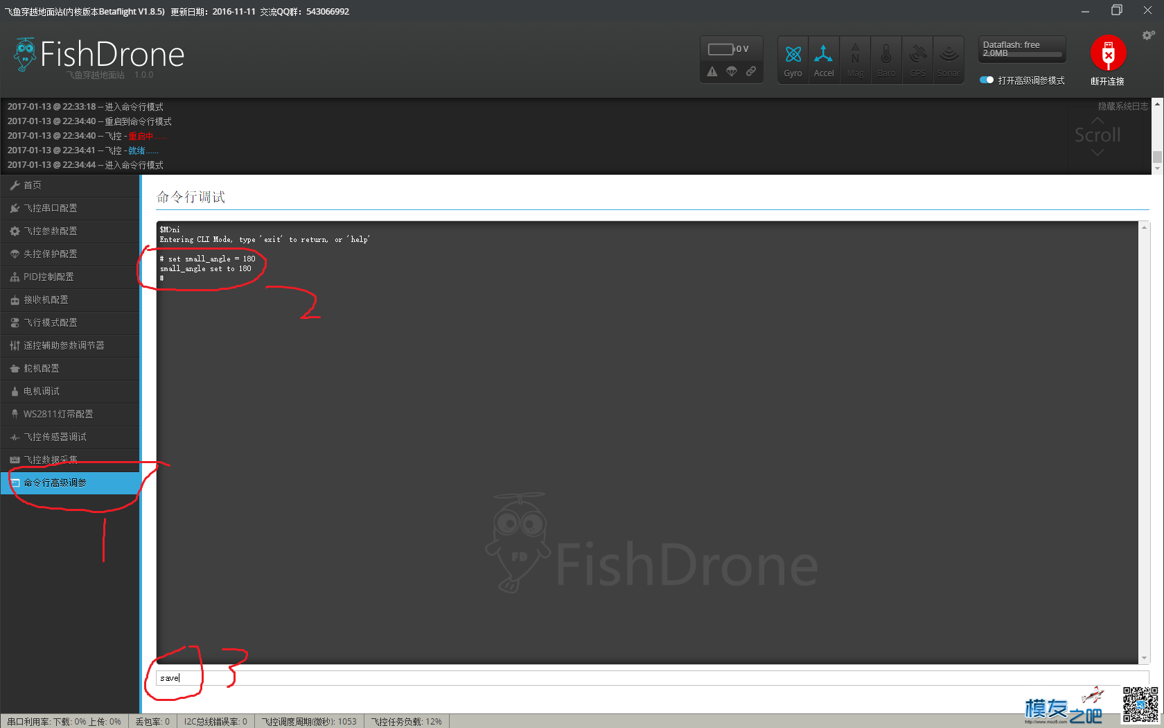Click the 飞控调度周期 status entry
Screen dimensions: 1164x728
coord(309,722)
